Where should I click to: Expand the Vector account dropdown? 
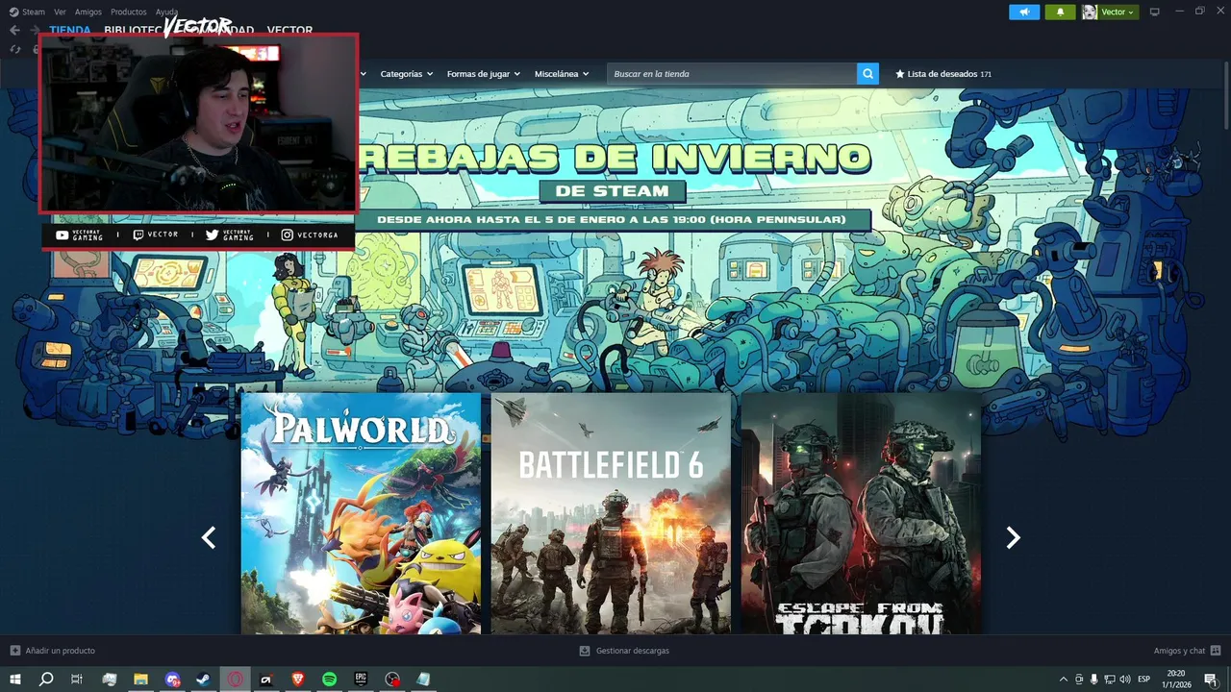(x=1118, y=12)
